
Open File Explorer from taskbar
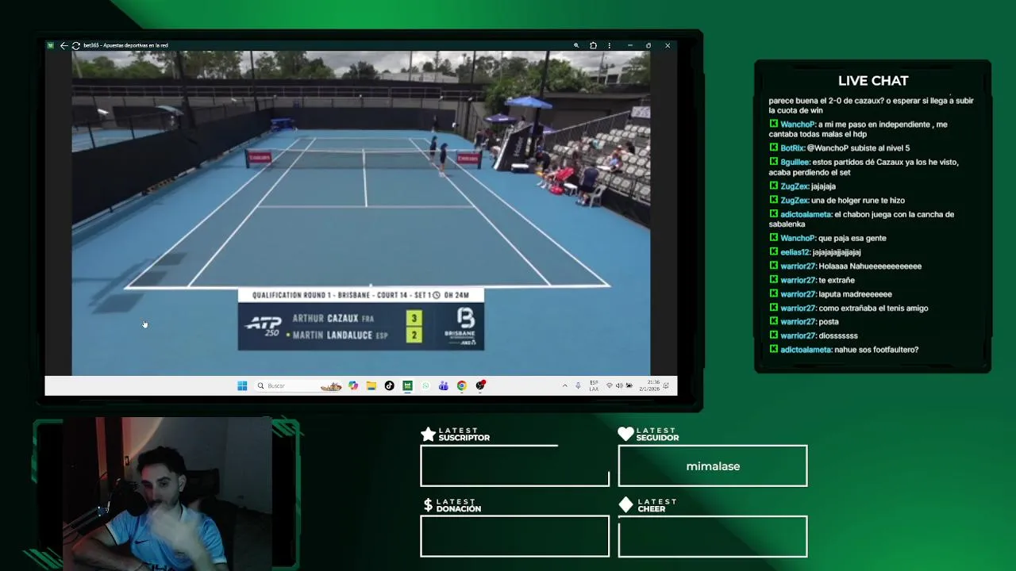tap(371, 385)
